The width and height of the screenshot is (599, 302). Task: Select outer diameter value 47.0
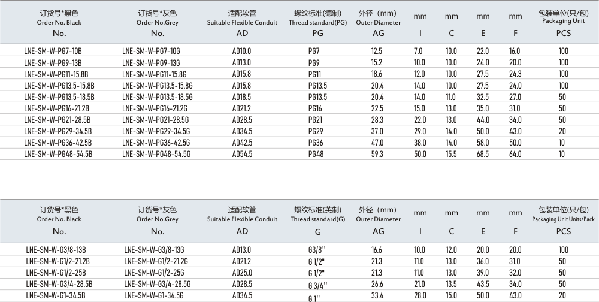coord(377,143)
